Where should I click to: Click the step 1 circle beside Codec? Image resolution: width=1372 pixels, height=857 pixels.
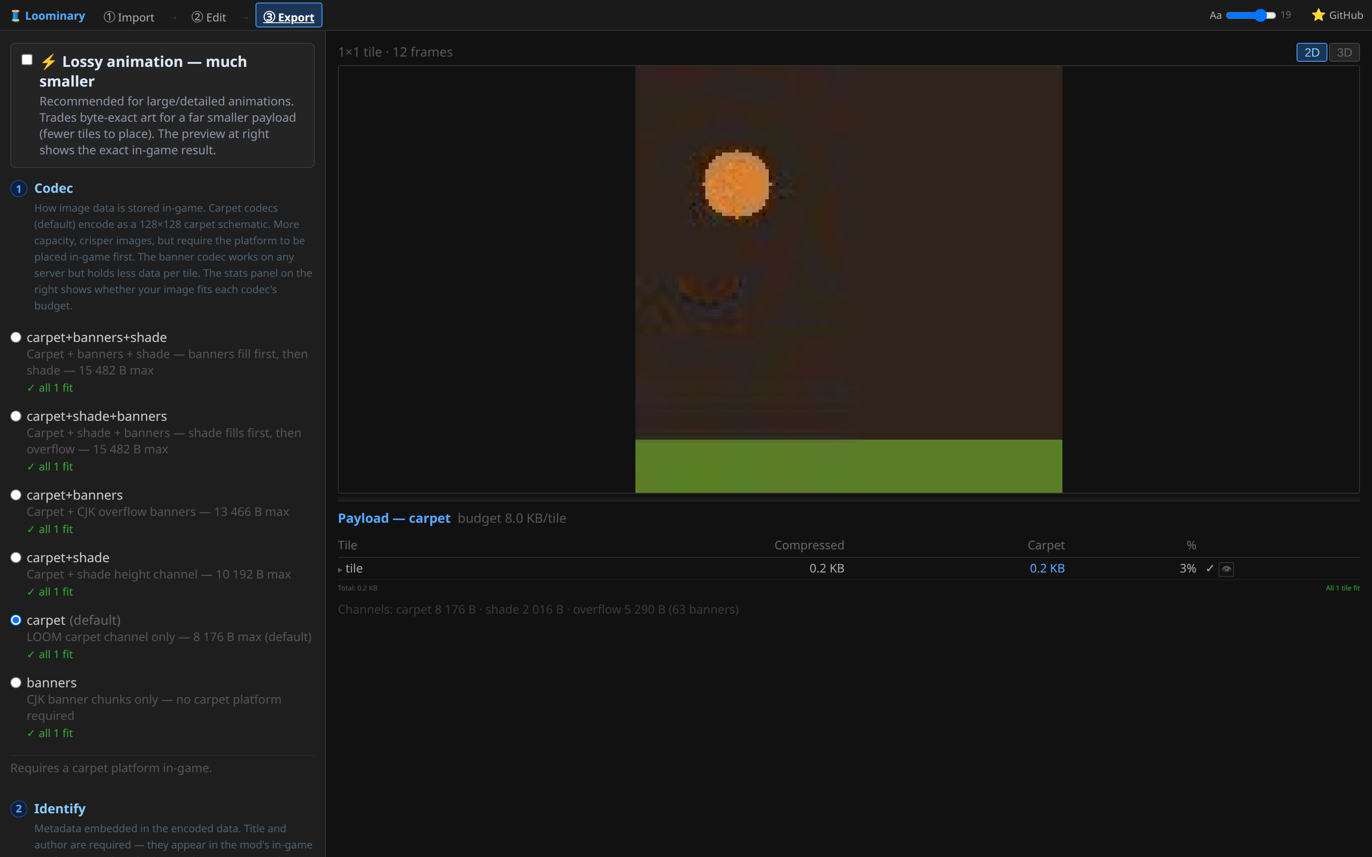point(19,189)
